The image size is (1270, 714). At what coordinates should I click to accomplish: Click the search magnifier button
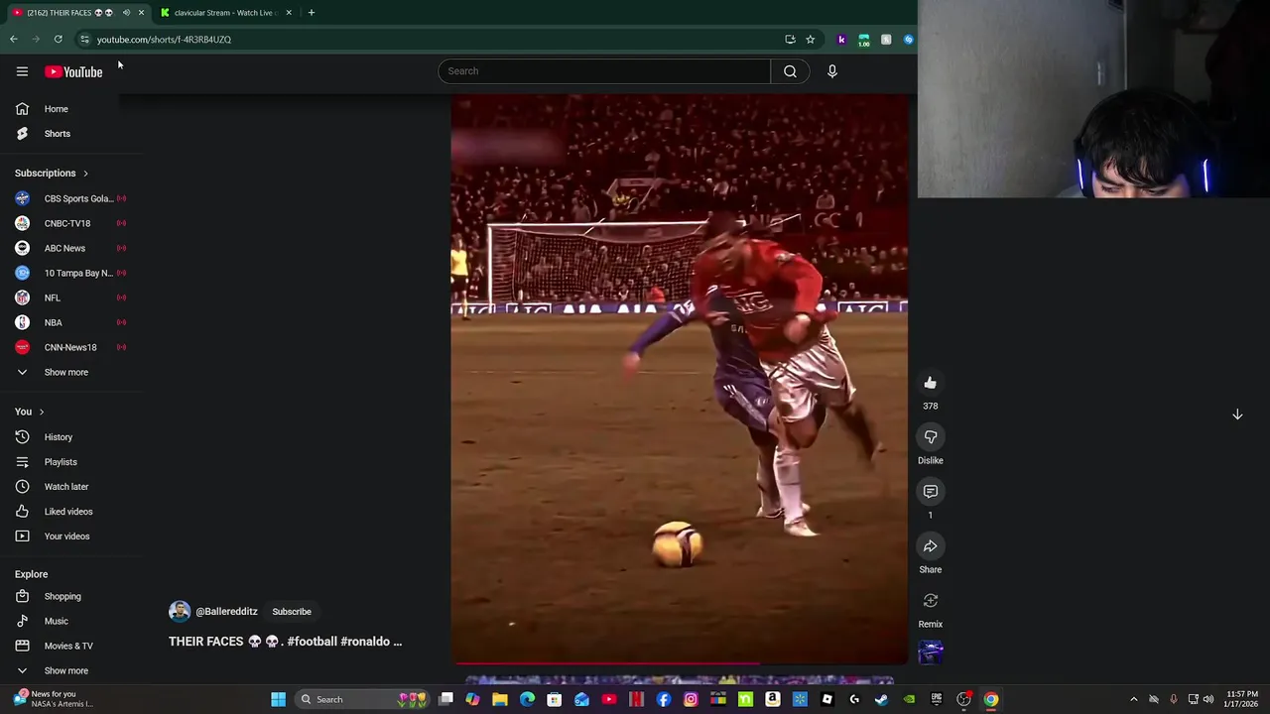[x=790, y=71]
